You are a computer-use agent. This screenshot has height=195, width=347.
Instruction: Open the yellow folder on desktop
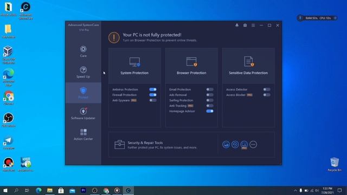click(9, 31)
